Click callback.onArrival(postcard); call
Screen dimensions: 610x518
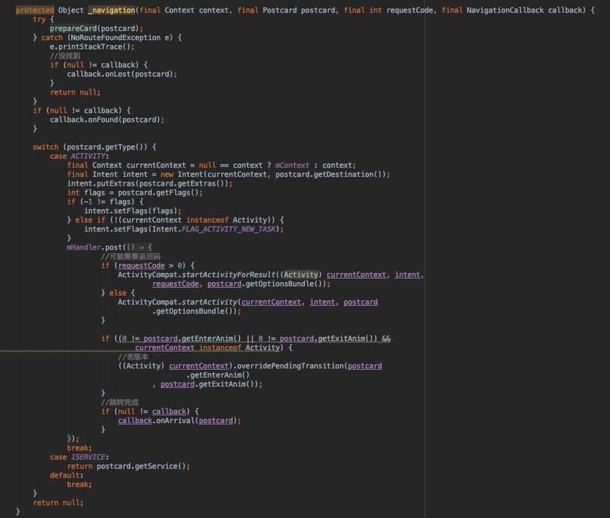[x=179, y=420]
